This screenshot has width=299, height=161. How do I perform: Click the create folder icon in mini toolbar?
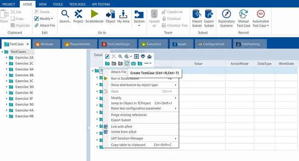pos(107,63)
